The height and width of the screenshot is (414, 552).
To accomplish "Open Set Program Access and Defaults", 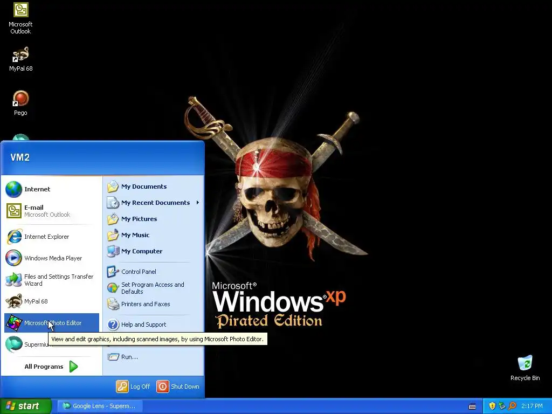I will [x=154, y=288].
